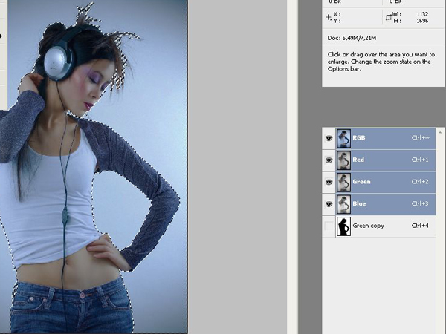Viewport: 446px width, 334px height.
Task: Hide the RGB composite channel eye
Action: click(x=329, y=138)
